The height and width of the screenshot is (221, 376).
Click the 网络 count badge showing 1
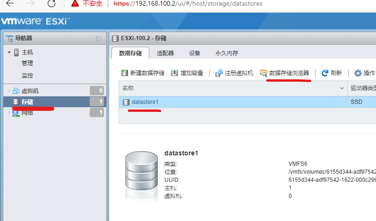click(x=97, y=112)
